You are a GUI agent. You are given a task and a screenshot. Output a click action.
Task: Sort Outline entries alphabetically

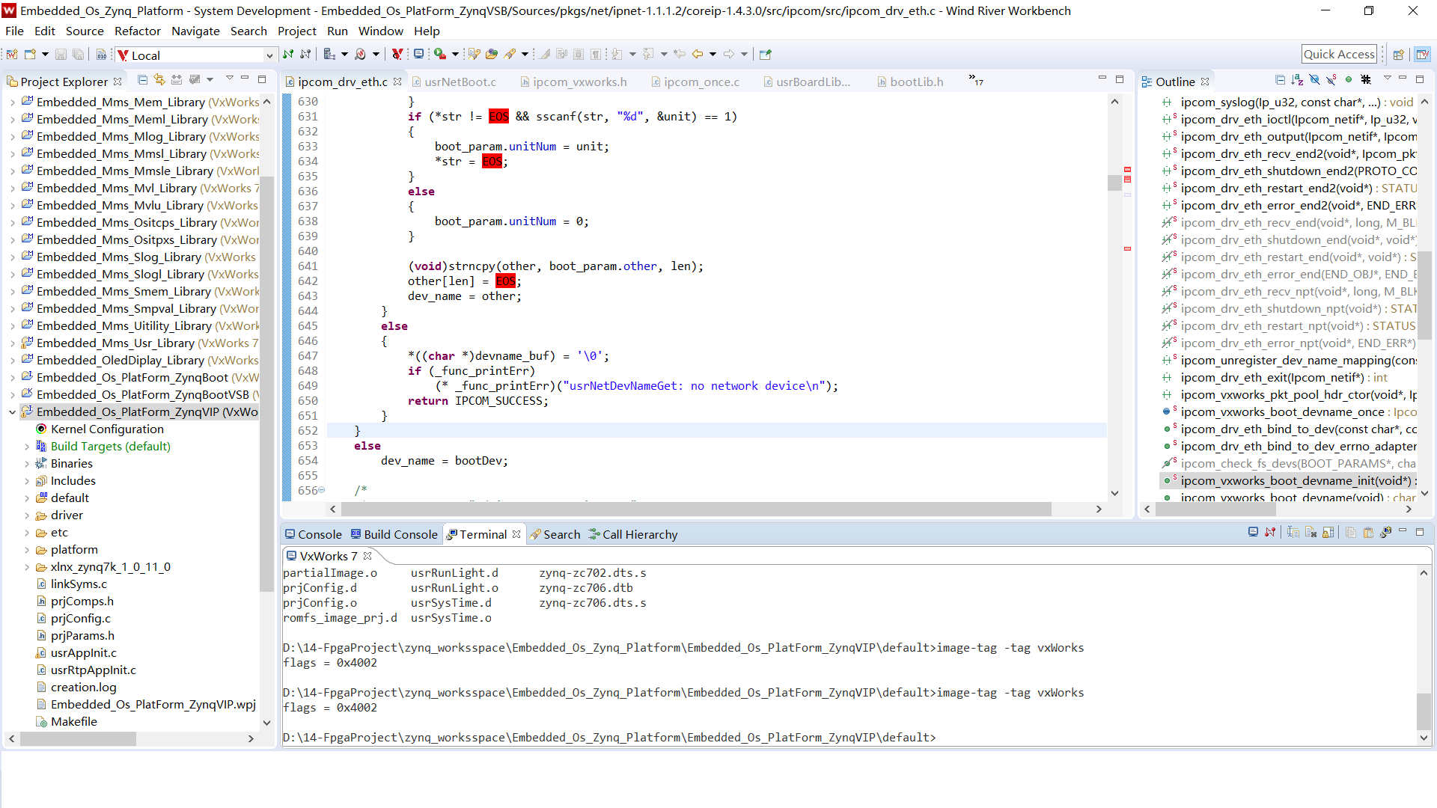pos(1297,80)
